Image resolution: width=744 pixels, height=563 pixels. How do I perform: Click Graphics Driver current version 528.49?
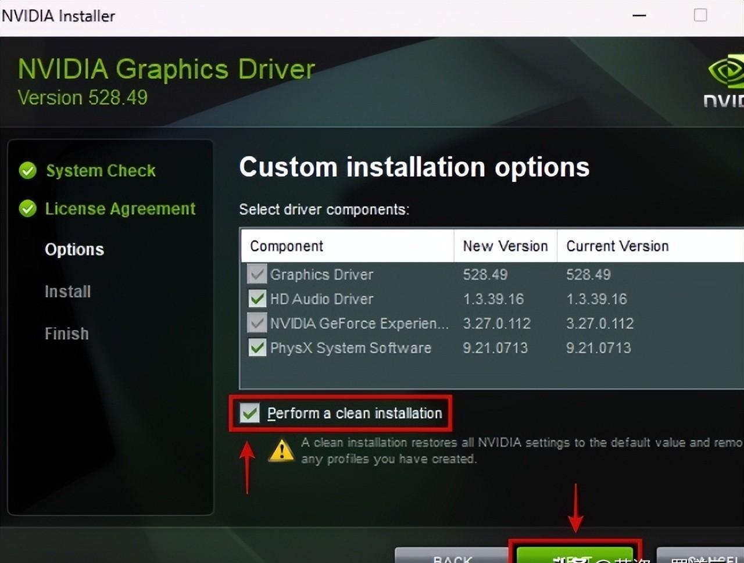tap(588, 274)
